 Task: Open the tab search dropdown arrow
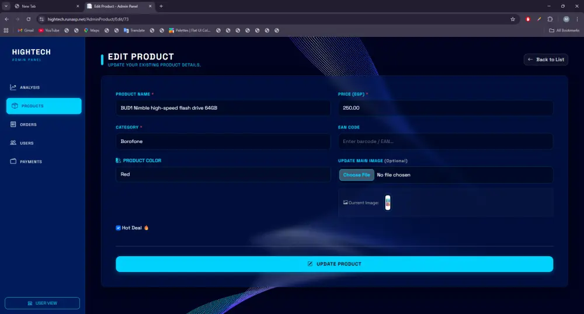coord(6,6)
